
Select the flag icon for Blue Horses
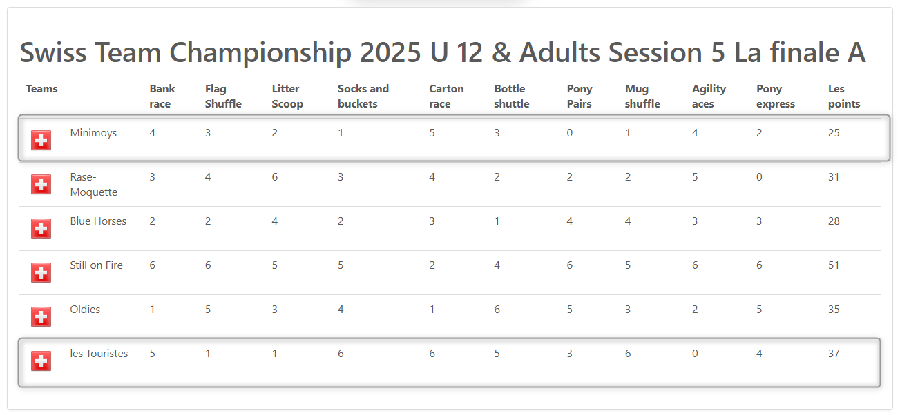[41, 229]
